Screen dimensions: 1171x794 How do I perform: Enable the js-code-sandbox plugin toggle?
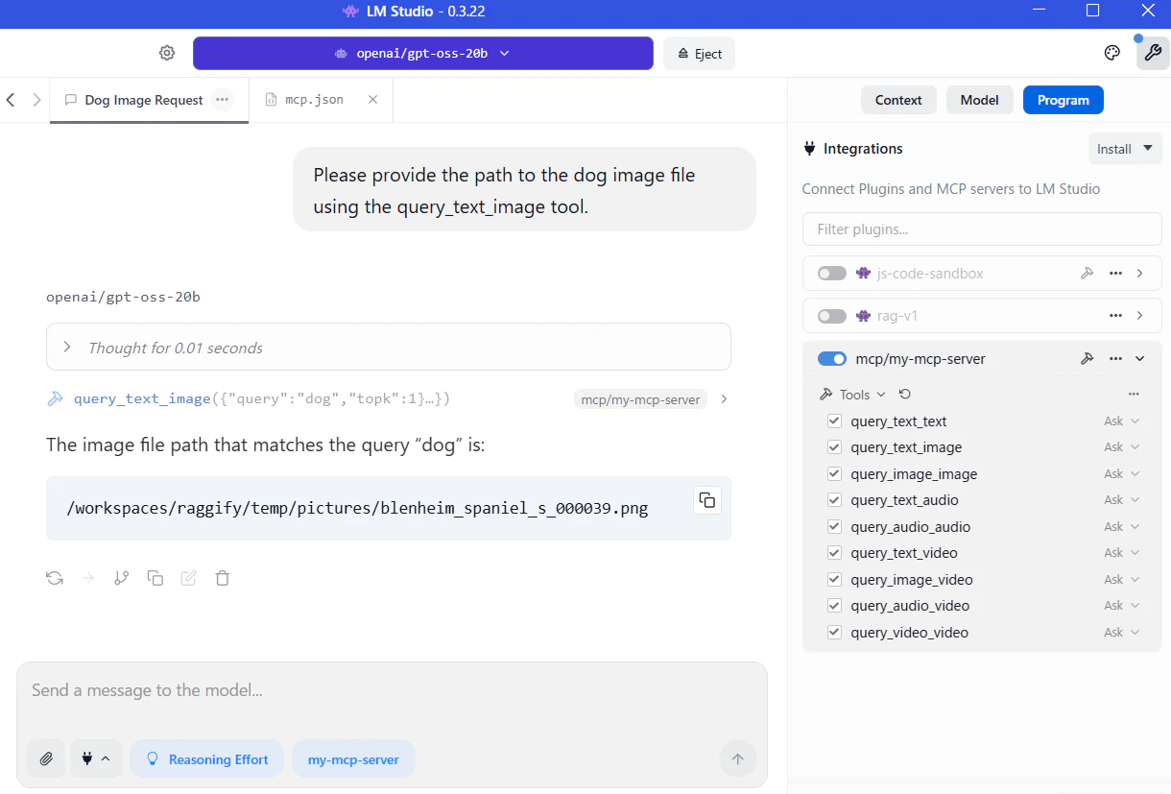tap(832, 274)
